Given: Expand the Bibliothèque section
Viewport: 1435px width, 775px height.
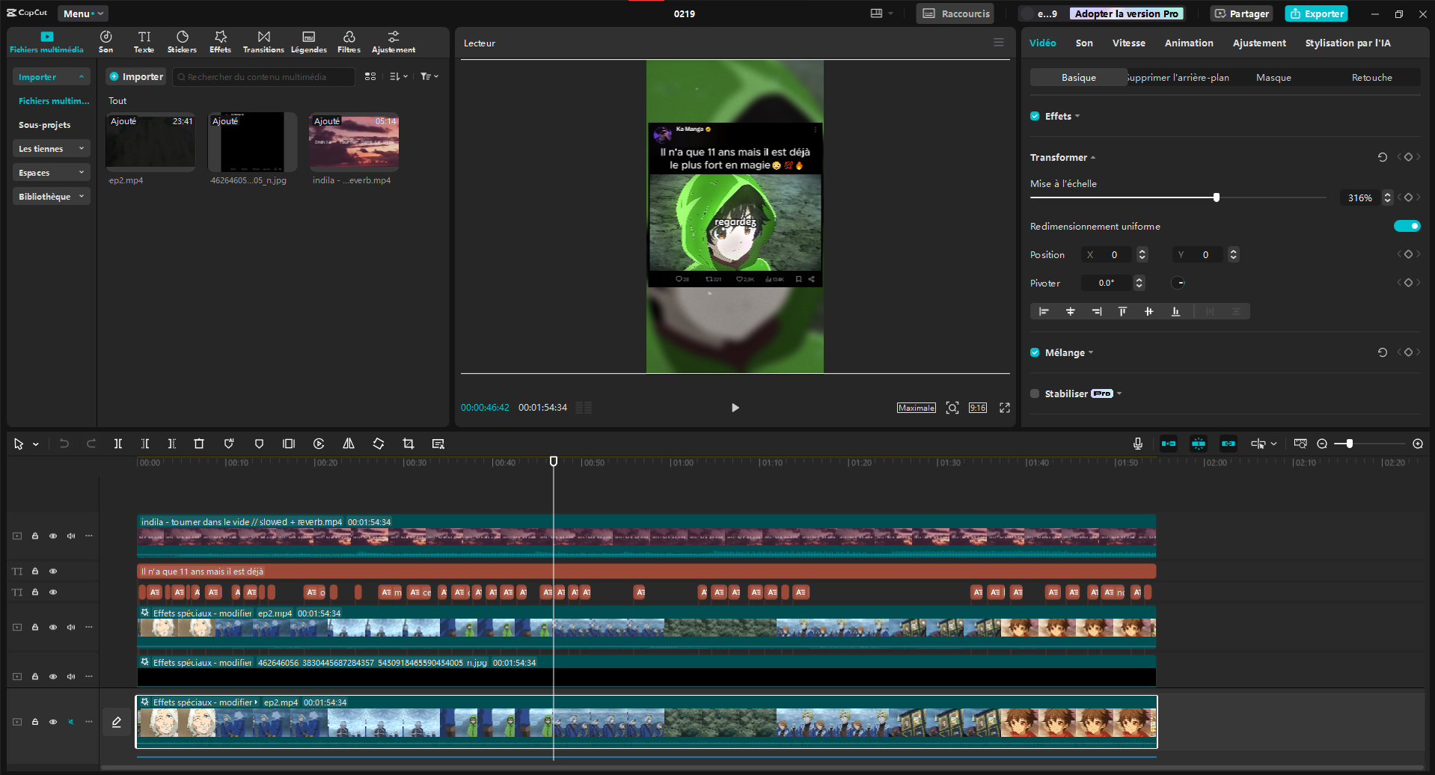Looking at the screenshot, I should pyautogui.click(x=51, y=197).
